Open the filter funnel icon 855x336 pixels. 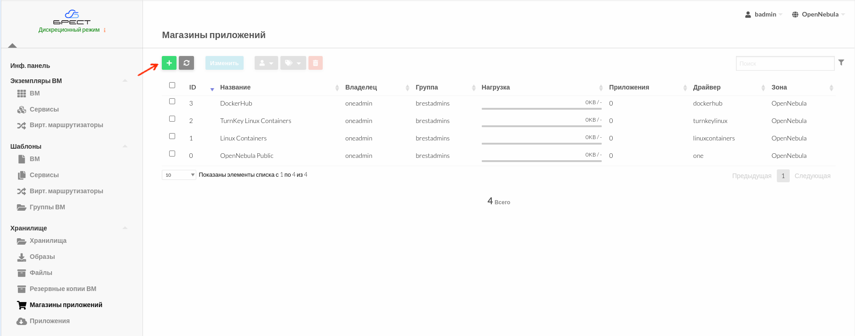[841, 62]
